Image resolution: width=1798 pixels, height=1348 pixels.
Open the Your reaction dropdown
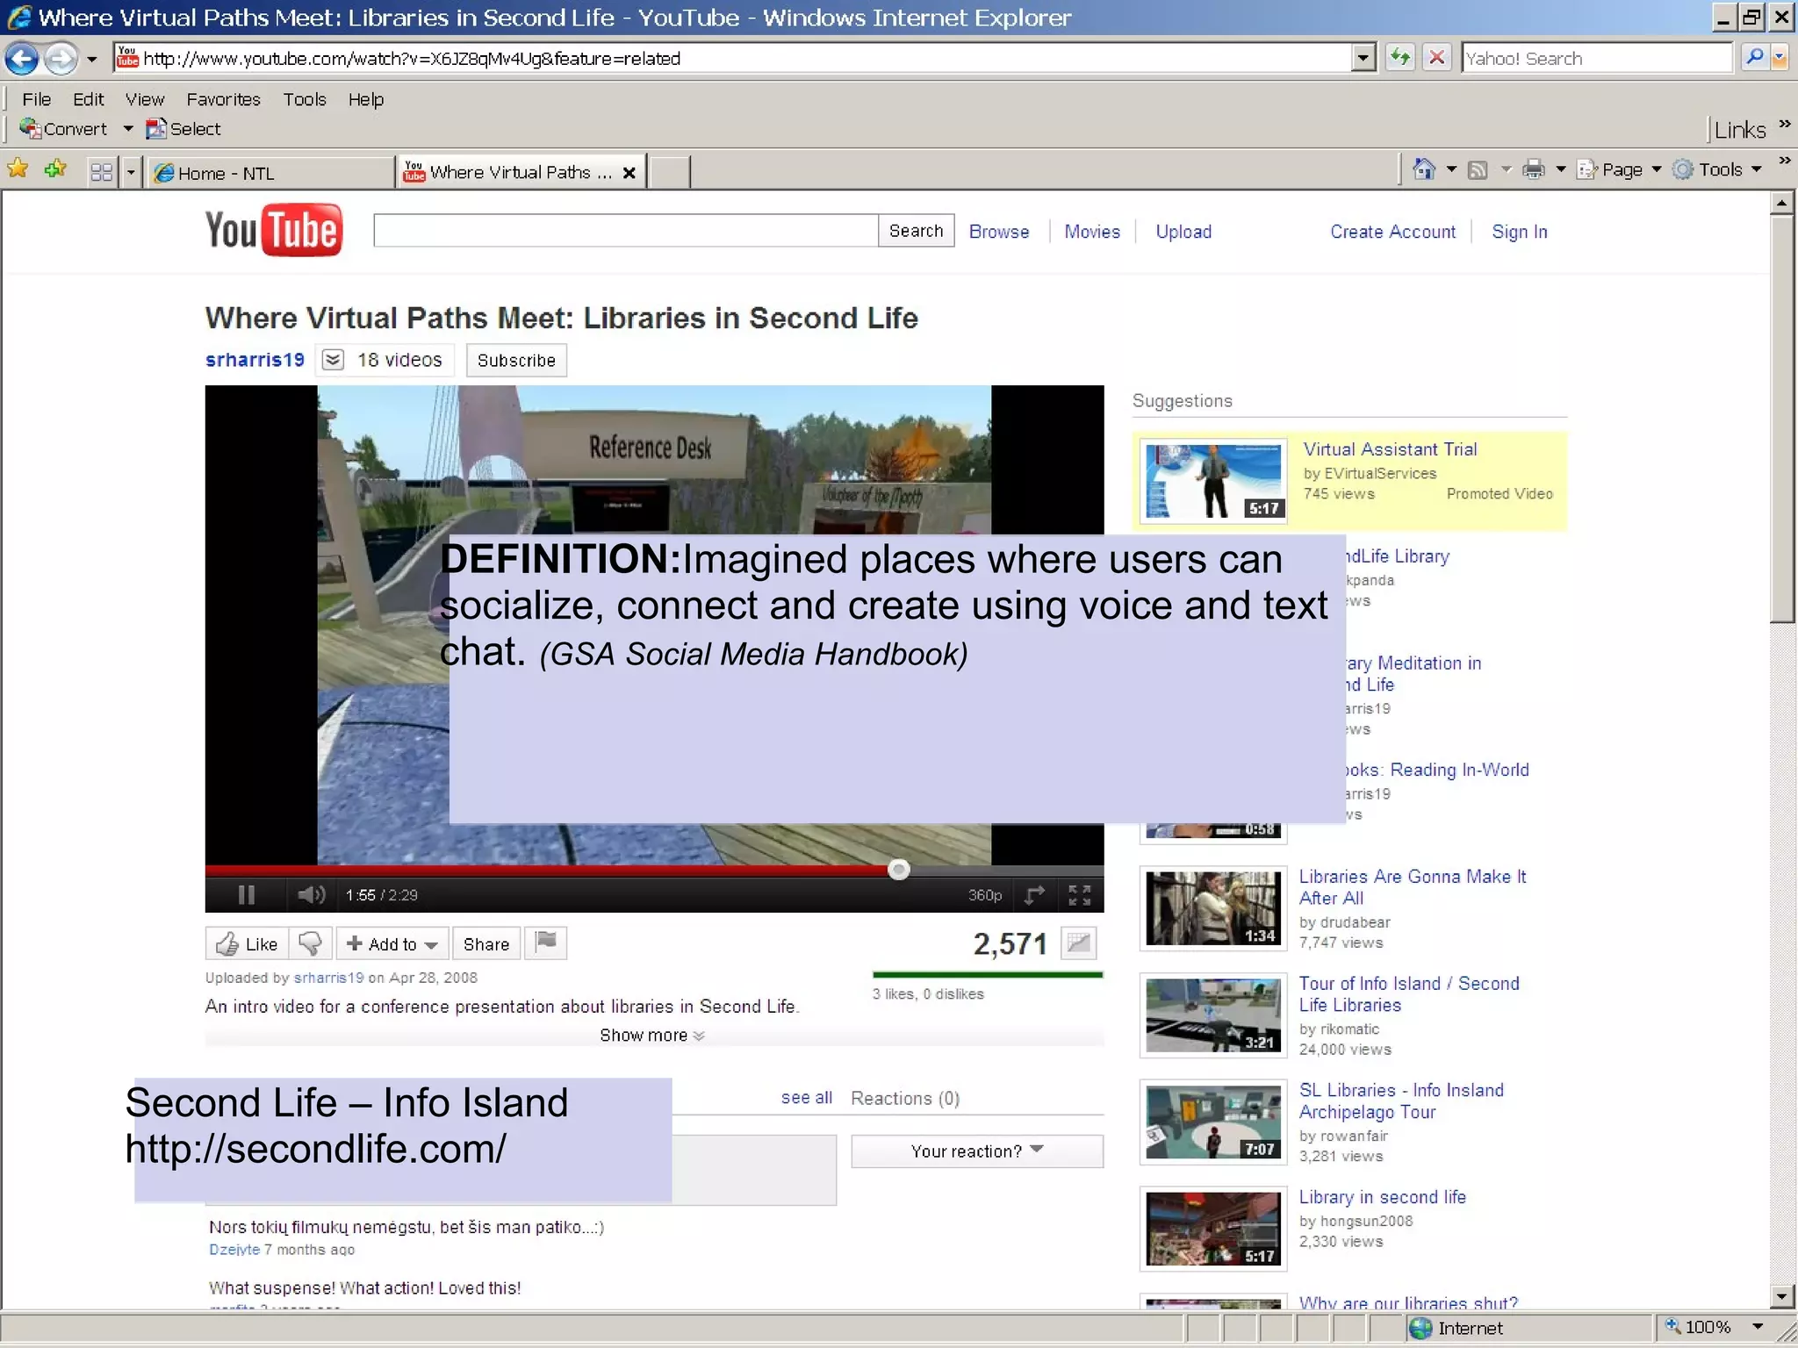coord(977,1151)
